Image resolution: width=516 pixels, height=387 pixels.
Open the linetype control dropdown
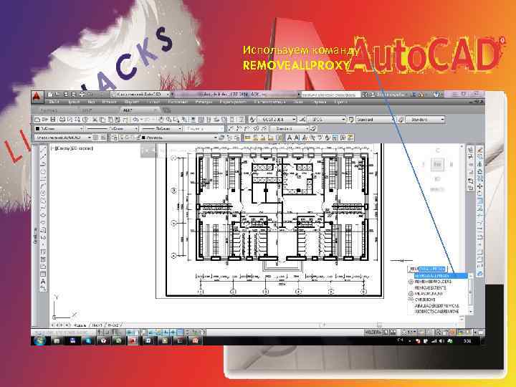pyautogui.click(x=112, y=129)
